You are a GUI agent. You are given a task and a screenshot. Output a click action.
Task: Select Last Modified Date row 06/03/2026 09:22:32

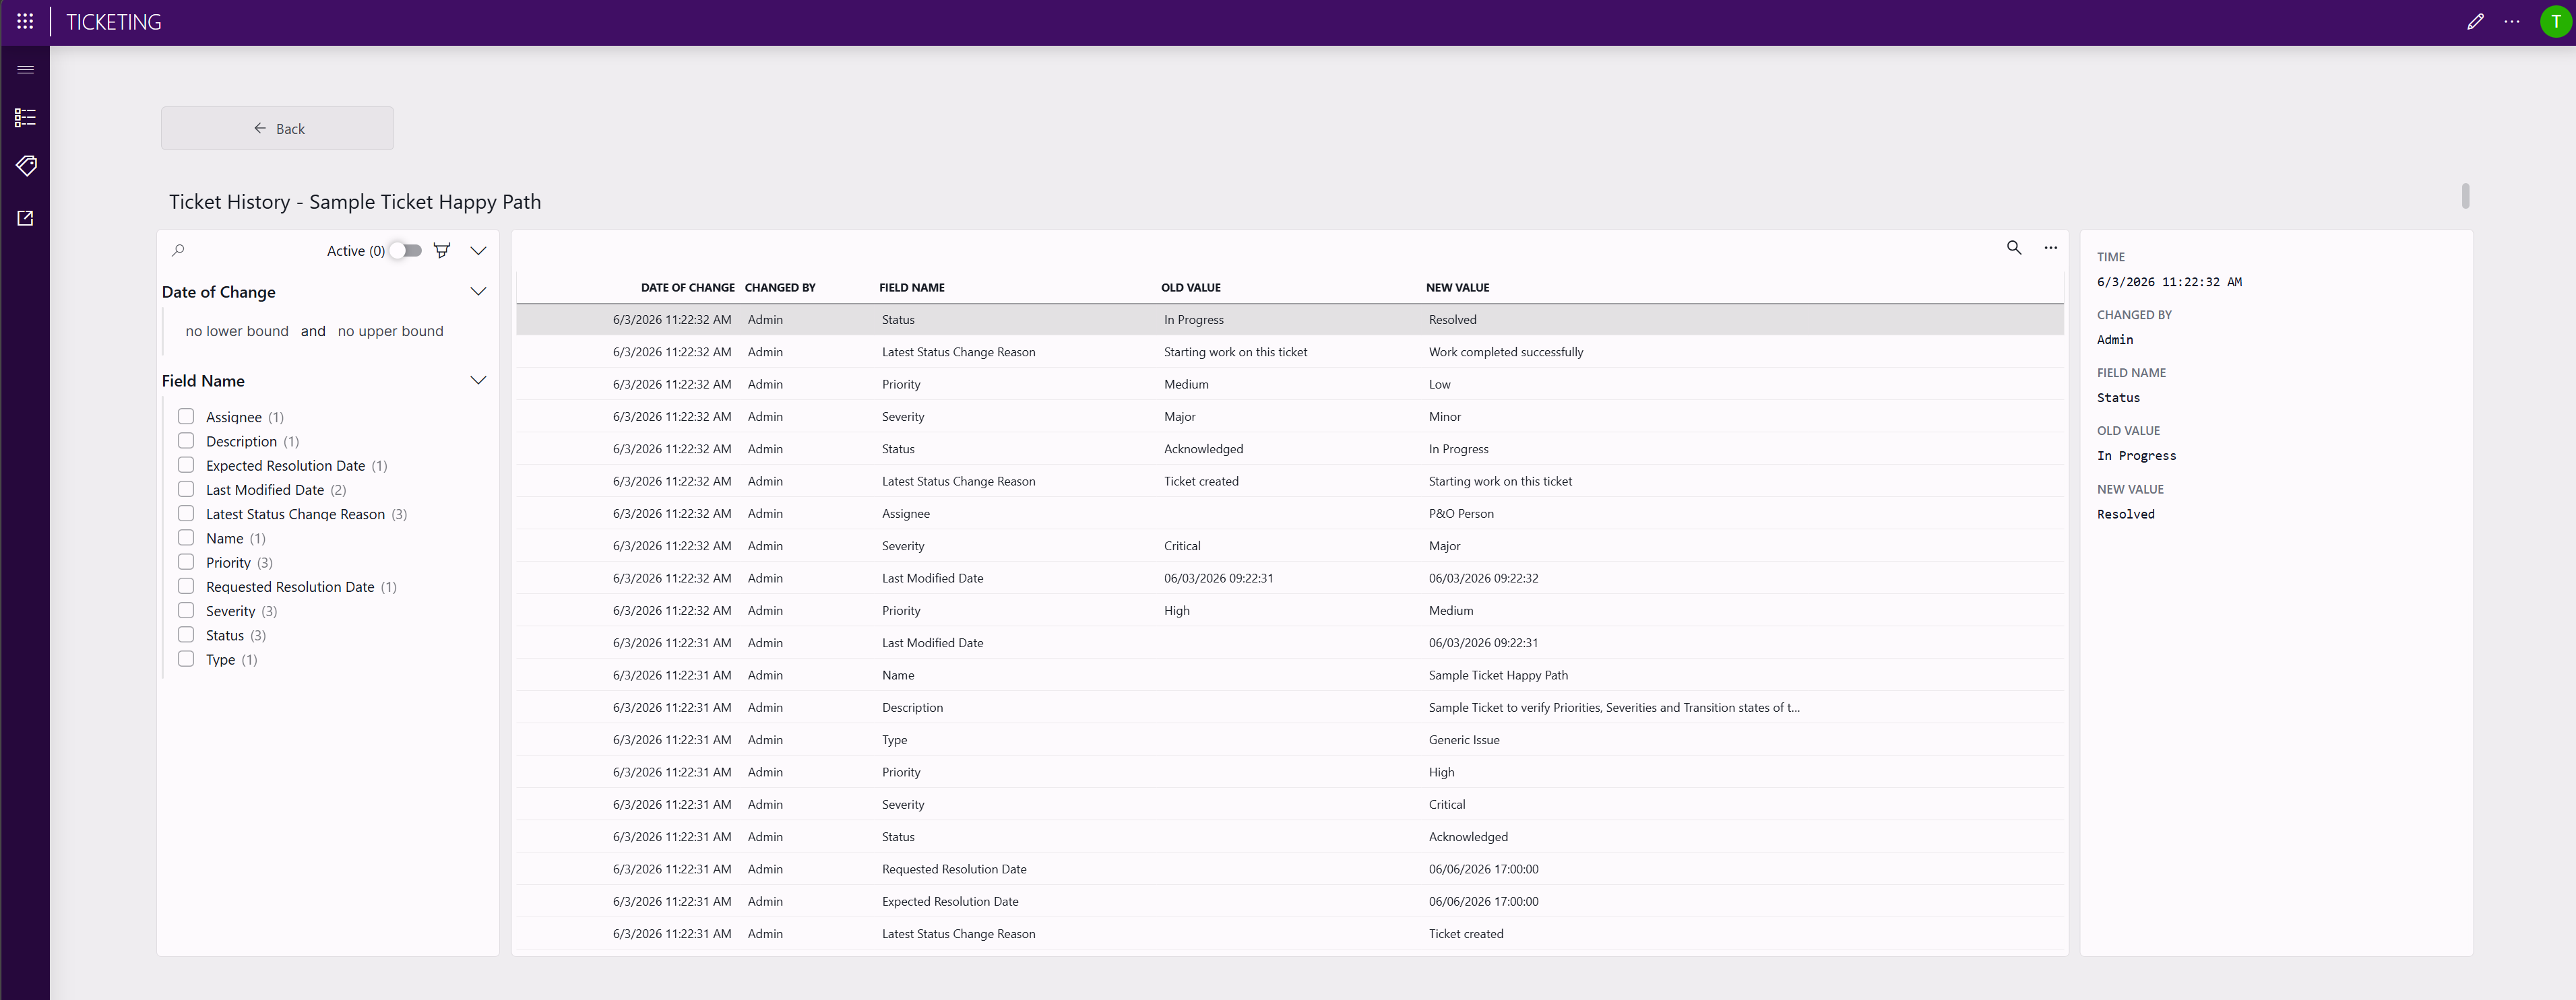(1290, 578)
